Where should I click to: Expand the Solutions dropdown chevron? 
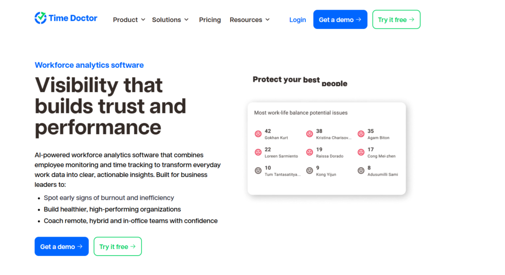click(186, 20)
